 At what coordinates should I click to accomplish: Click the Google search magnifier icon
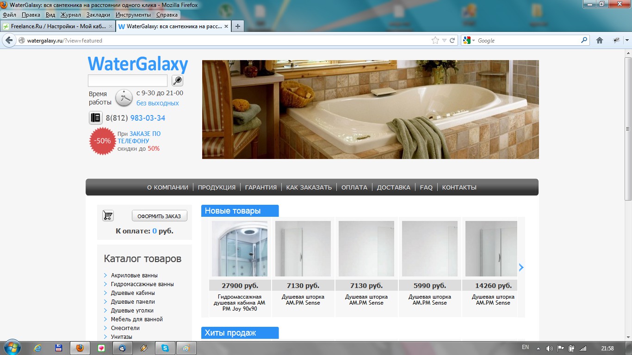[584, 40]
